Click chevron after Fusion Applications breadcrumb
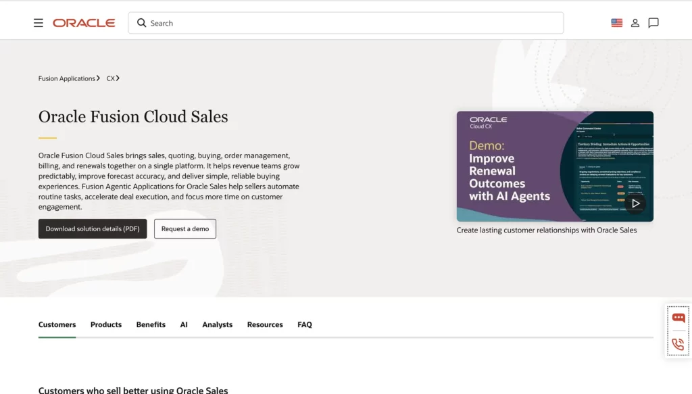This screenshot has width=692, height=394. pos(98,78)
